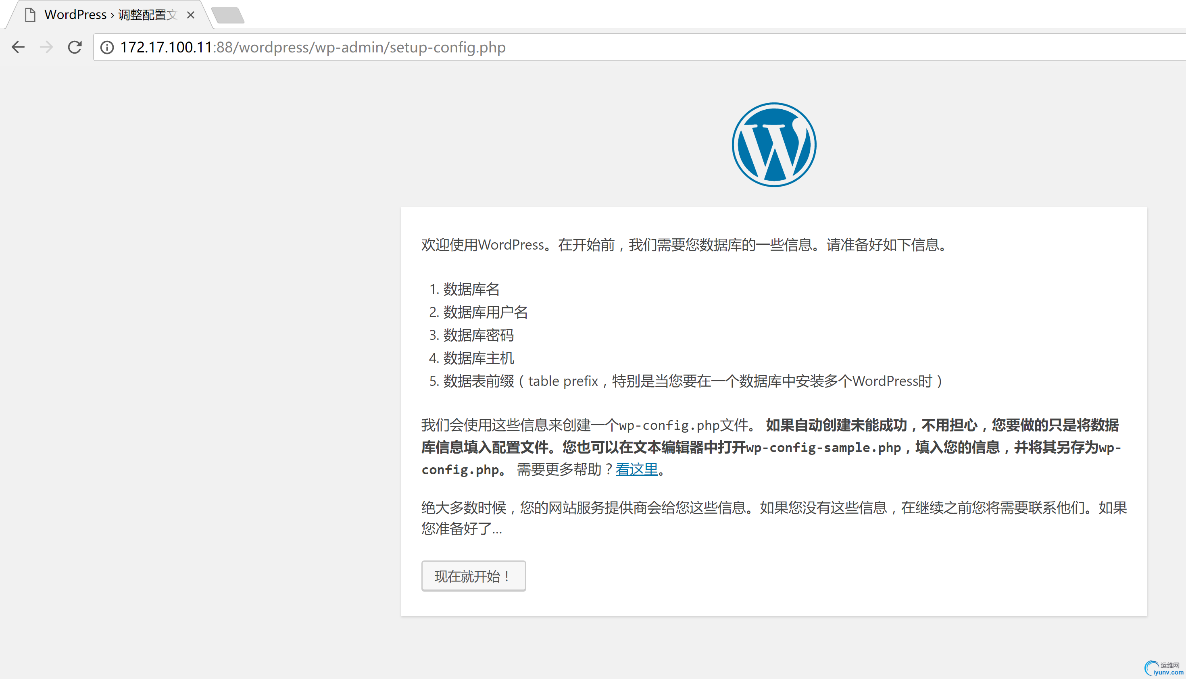
Task: Close the WordPress browser tab
Action: 190,15
